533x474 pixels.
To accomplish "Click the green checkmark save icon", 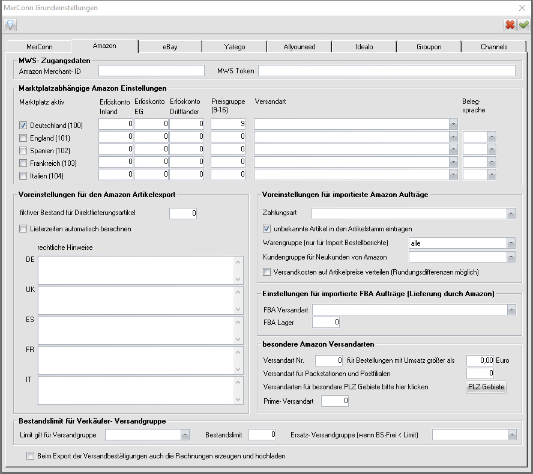I will click(x=524, y=25).
